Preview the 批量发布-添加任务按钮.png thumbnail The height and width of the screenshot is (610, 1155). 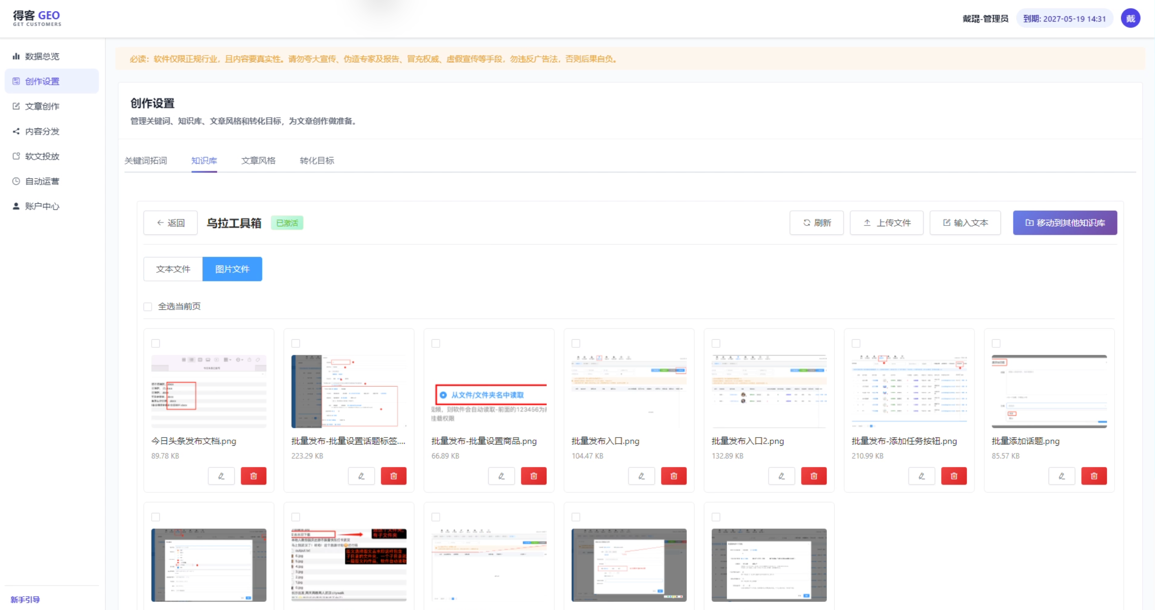coord(909,391)
